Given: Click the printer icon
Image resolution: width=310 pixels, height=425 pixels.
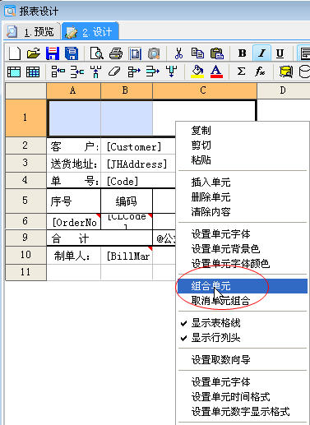Looking at the screenshot, I should pos(116,53).
